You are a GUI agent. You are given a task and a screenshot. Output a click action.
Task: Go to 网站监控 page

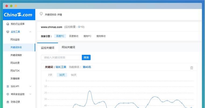(x=15, y=39)
